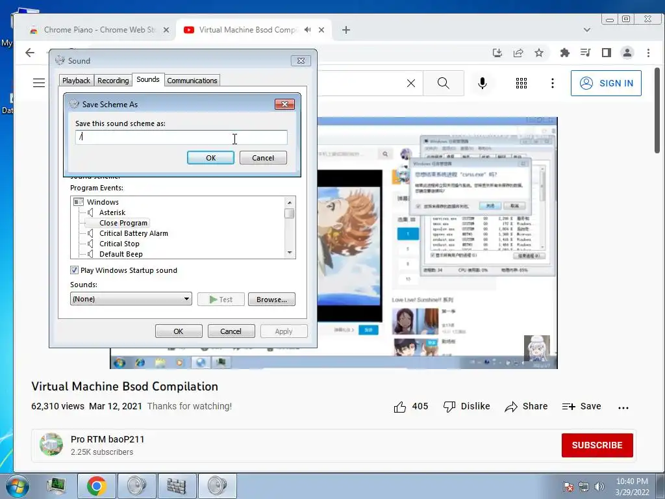Select Critical Battery Alarm event
The width and height of the screenshot is (665, 499).
(x=134, y=233)
